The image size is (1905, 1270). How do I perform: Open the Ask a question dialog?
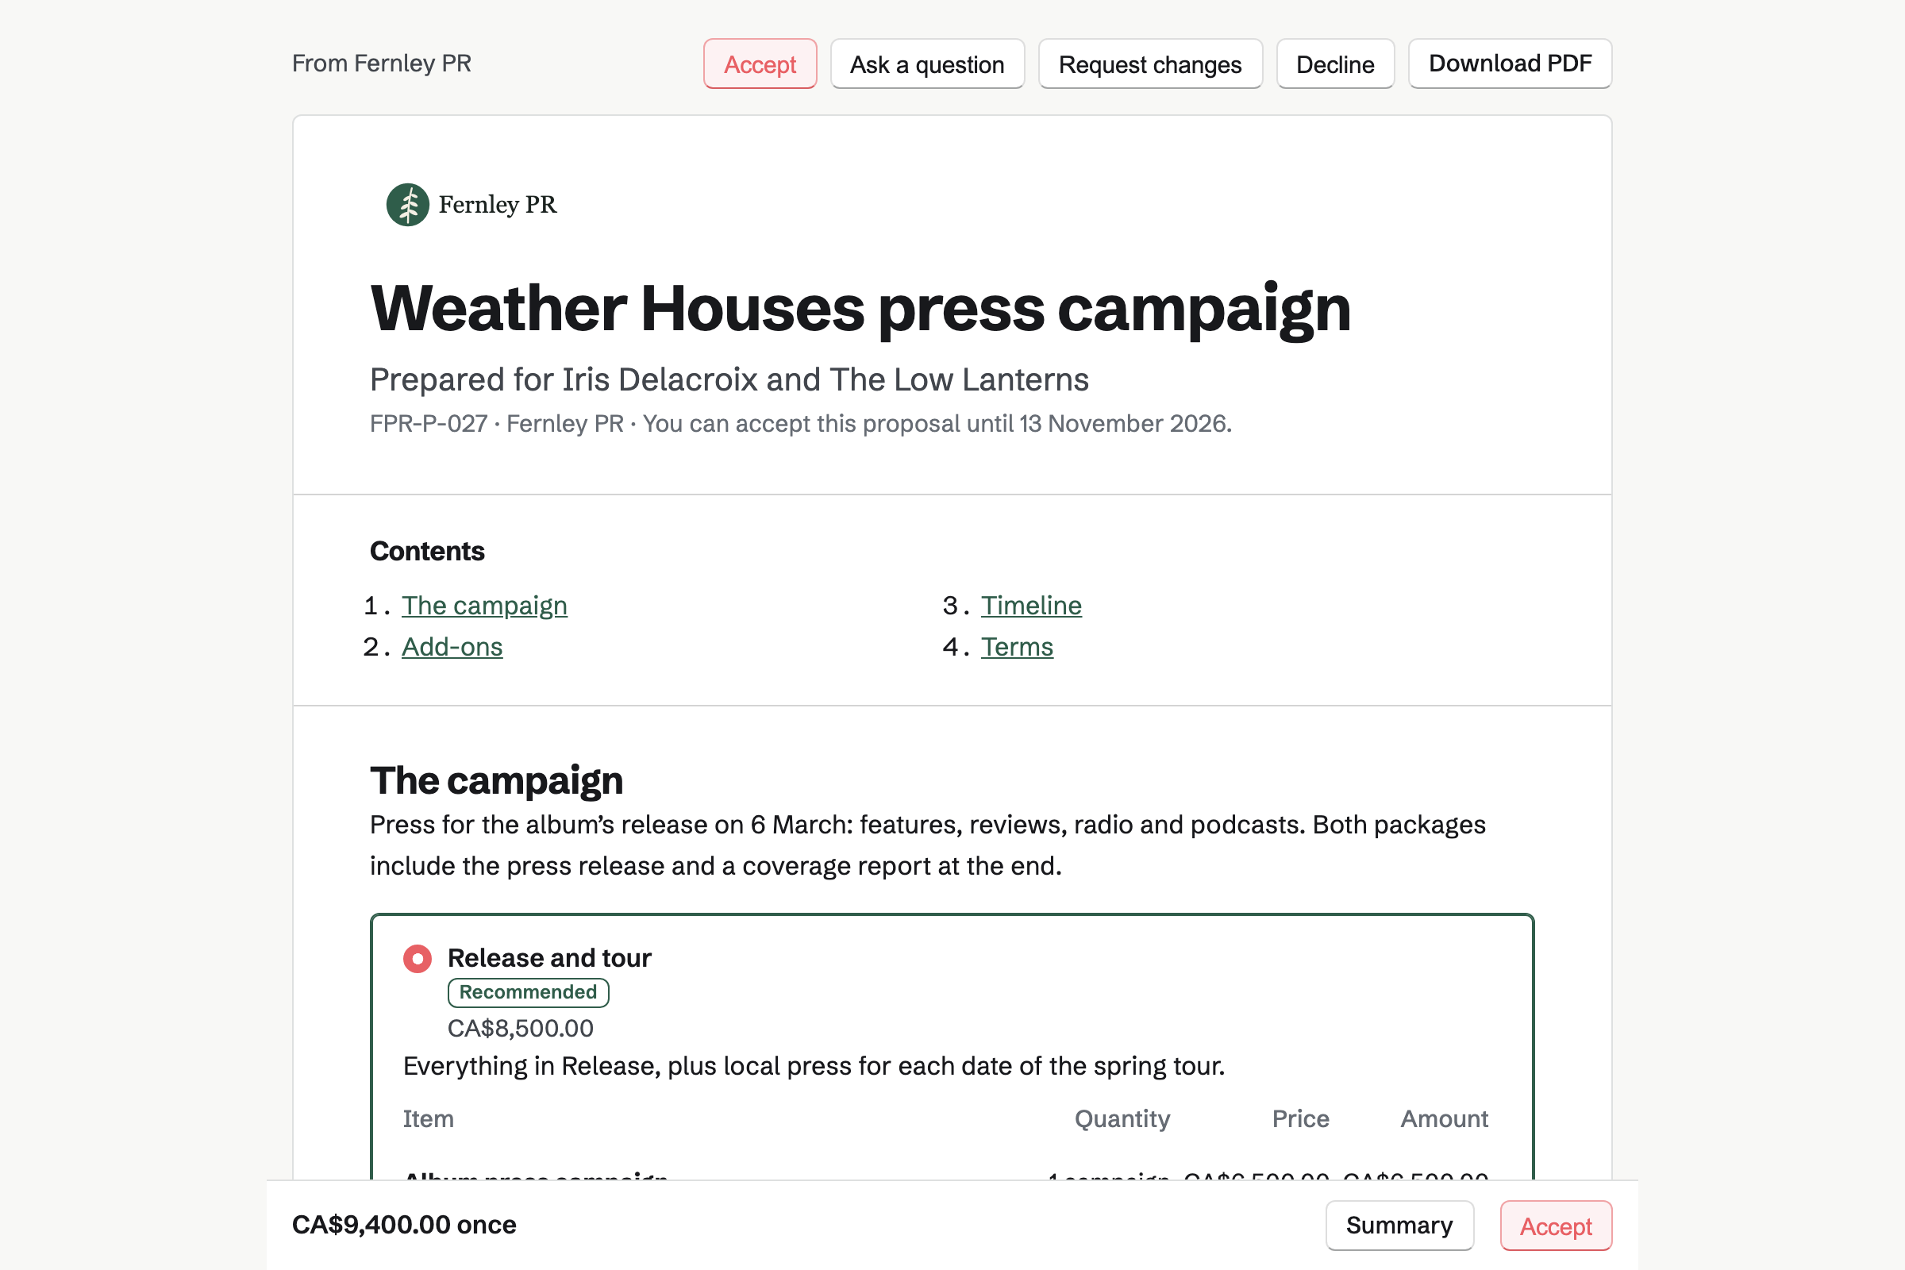coord(927,64)
